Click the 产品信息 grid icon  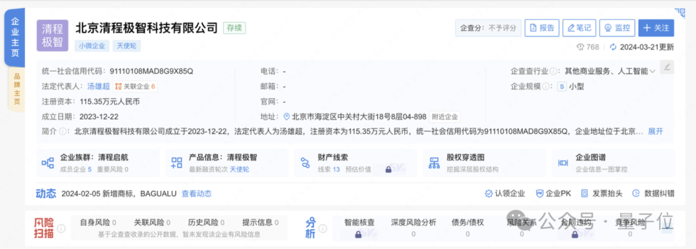(177, 163)
